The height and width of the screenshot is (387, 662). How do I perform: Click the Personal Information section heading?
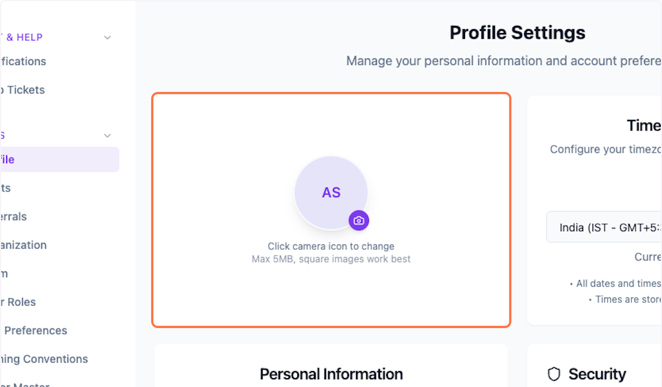pos(331,374)
